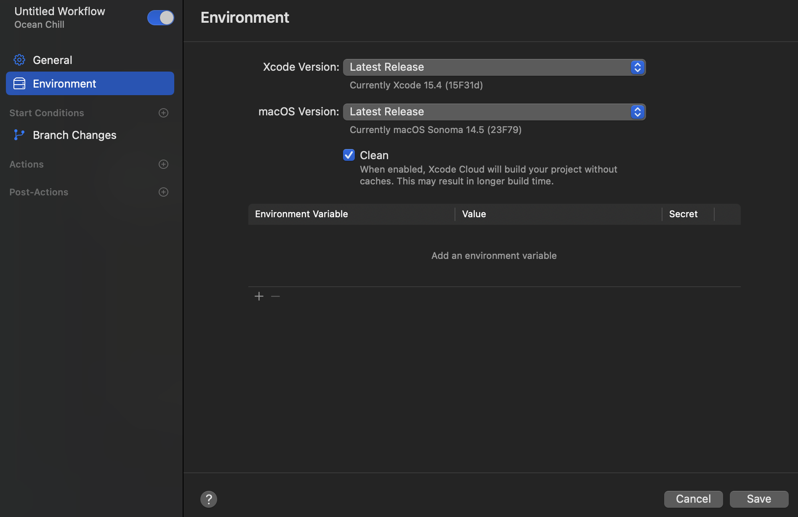Click the 'Untitled Workflow' title
Image resolution: width=798 pixels, height=517 pixels.
tap(60, 11)
